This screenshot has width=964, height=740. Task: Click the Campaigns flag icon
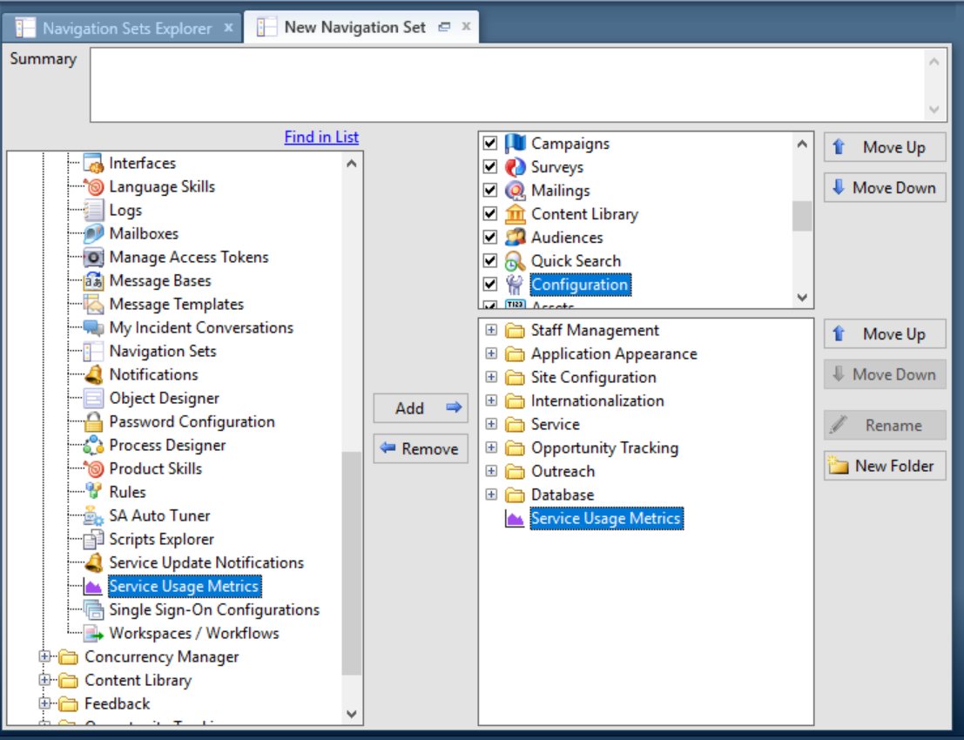514,143
